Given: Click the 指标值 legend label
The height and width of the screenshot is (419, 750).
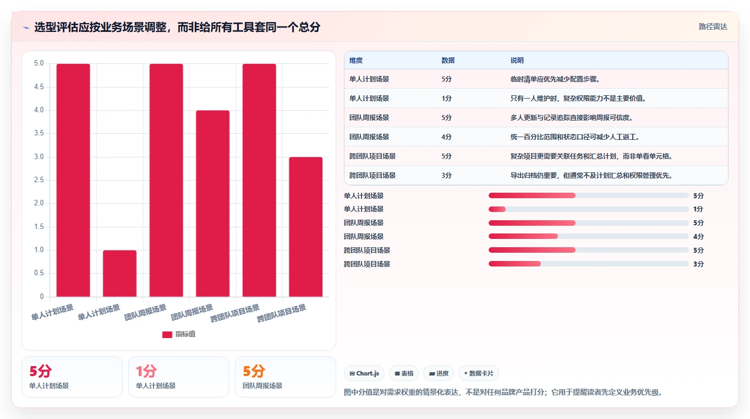Looking at the screenshot, I should (x=185, y=334).
